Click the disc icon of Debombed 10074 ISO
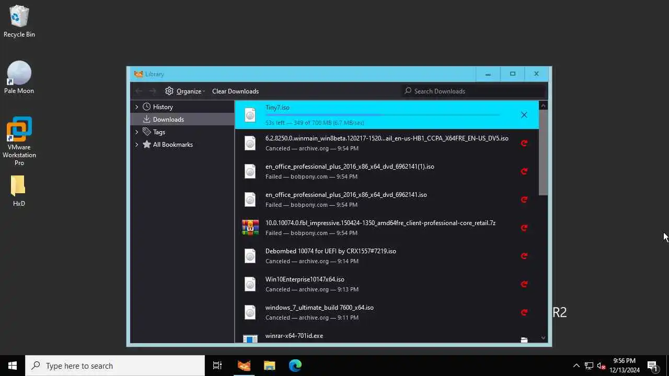 pos(250,256)
